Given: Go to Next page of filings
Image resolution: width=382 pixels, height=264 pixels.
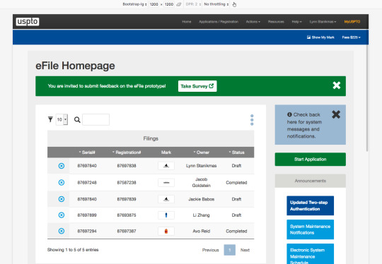Looking at the screenshot, I should (x=245, y=250).
